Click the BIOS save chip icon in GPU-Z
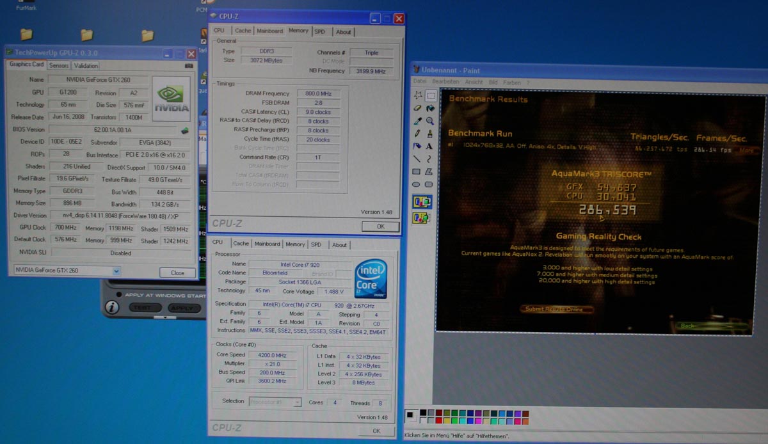768x444 pixels. (186, 131)
